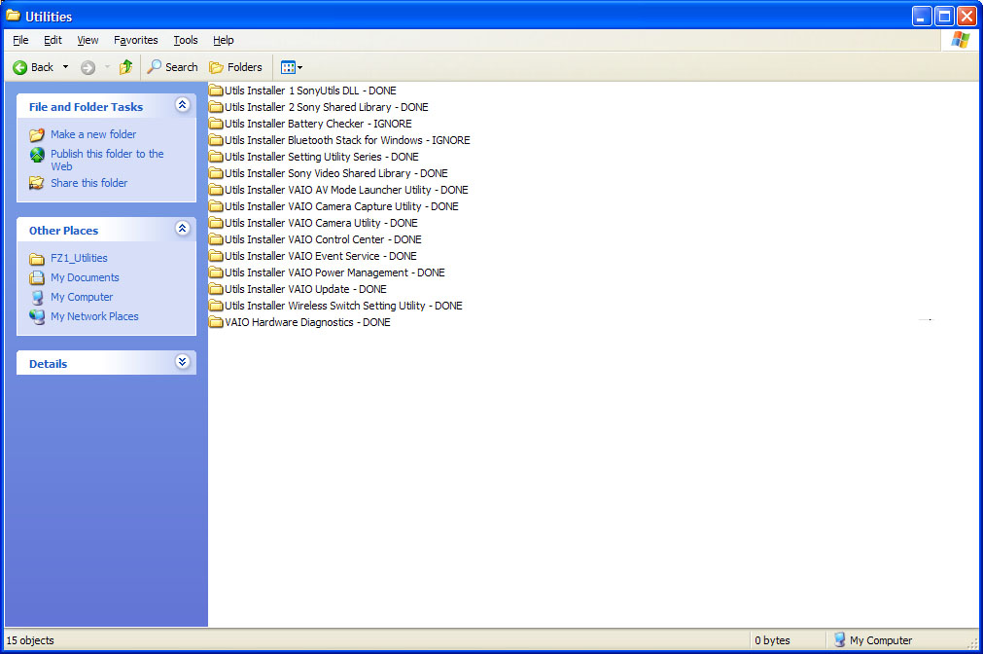Click Make a new folder link

[93, 134]
